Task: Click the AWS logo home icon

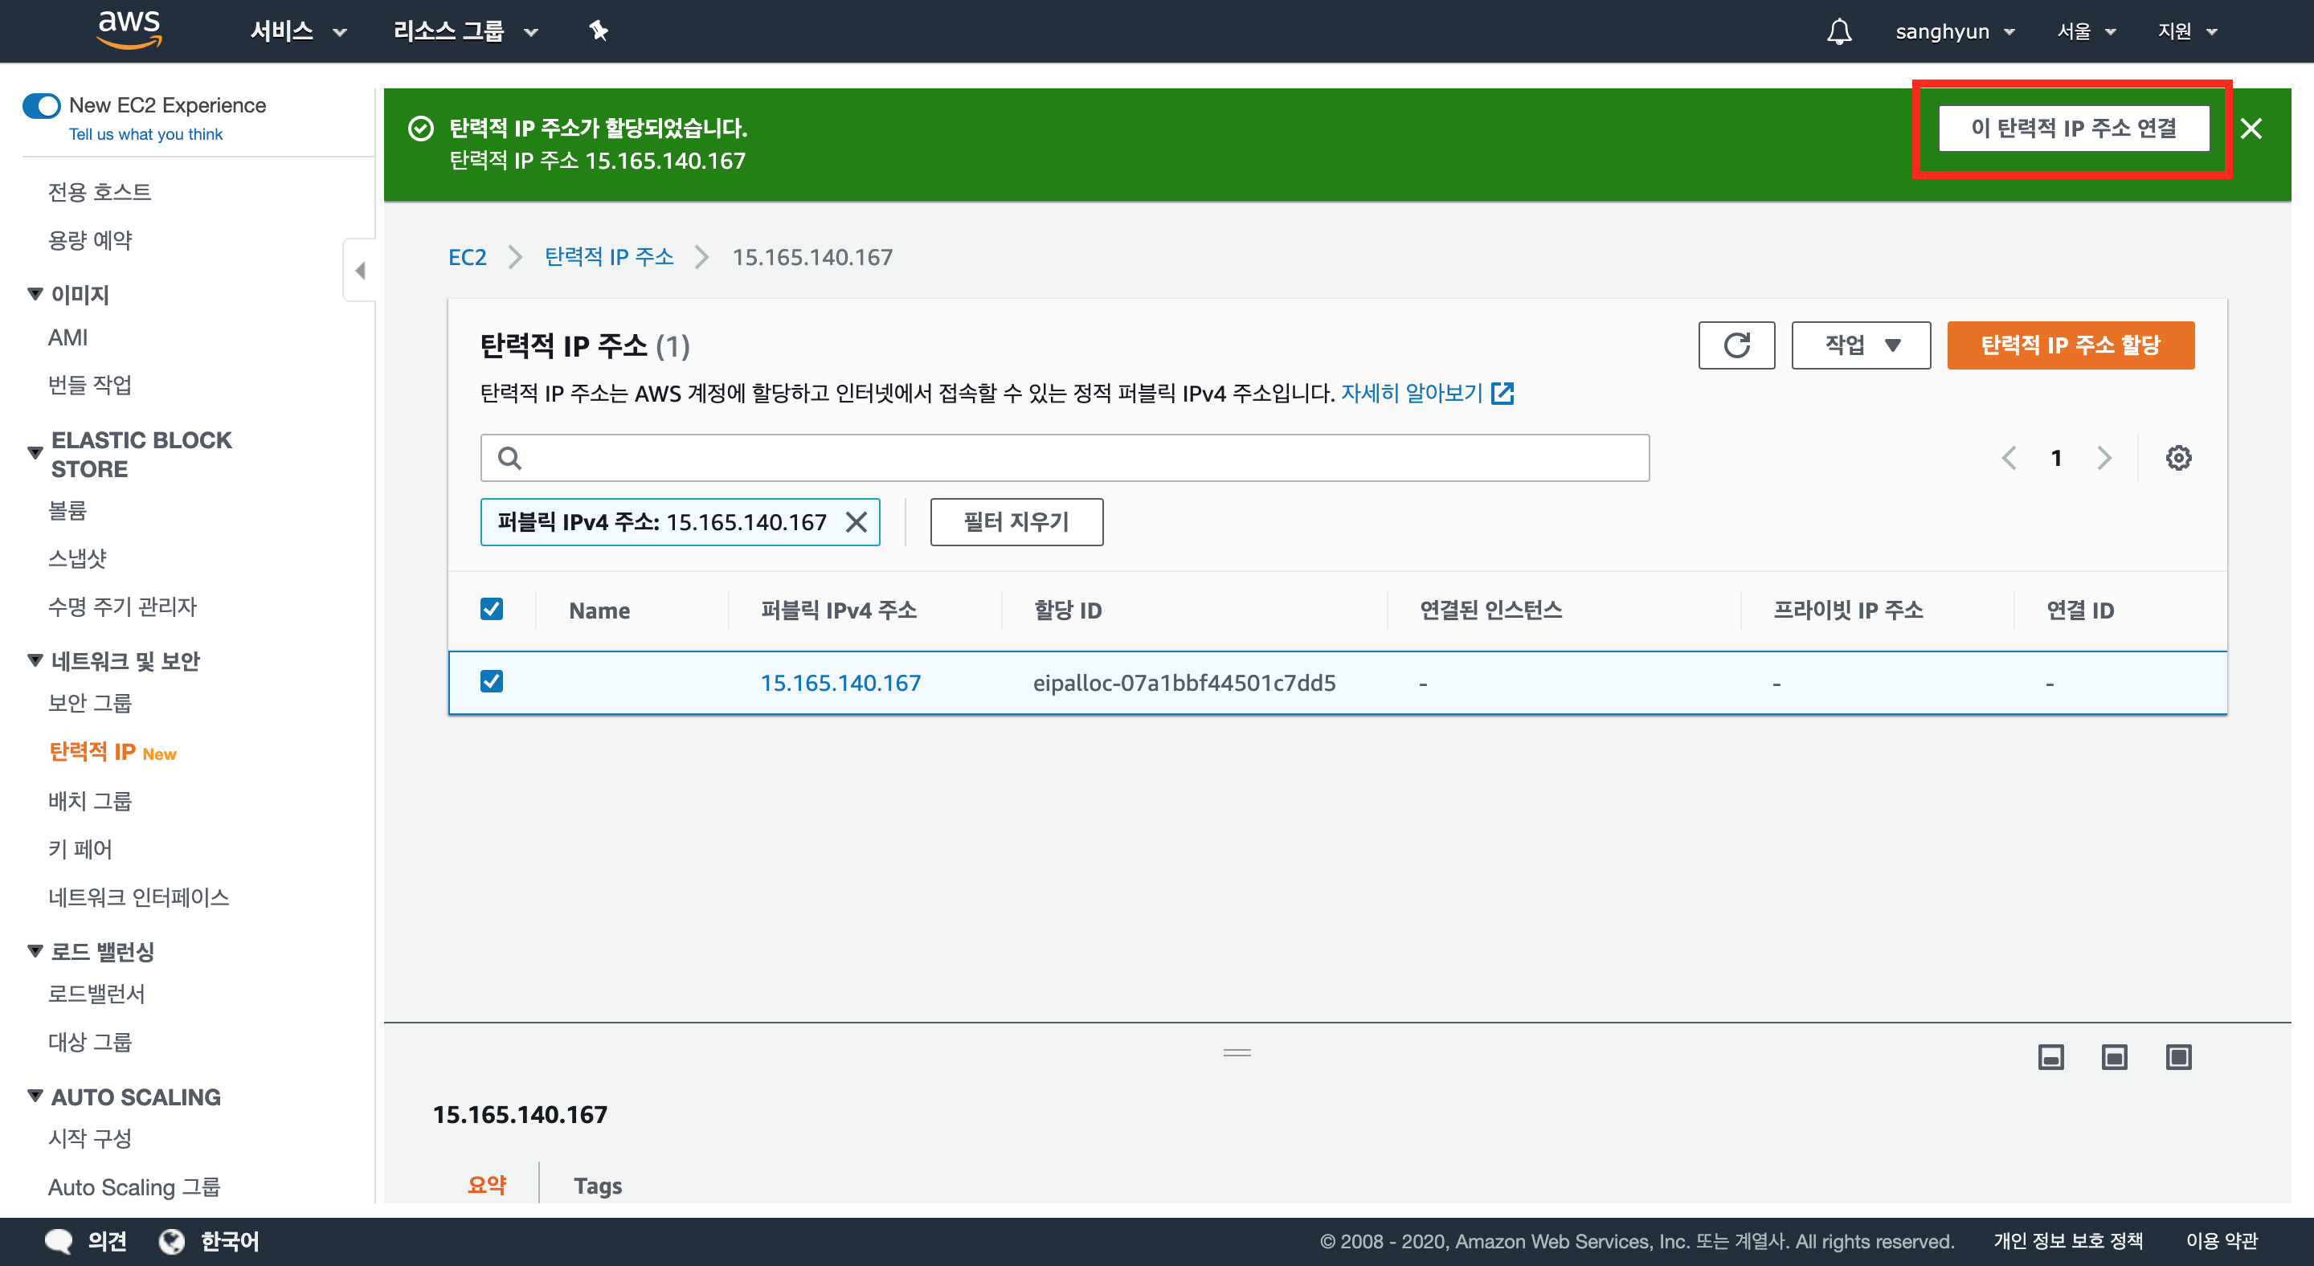Action: pyautogui.click(x=129, y=29)
